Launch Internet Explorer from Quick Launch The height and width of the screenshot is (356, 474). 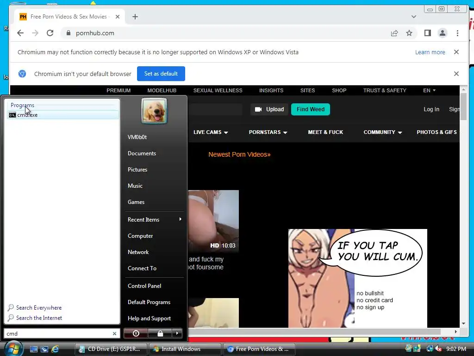pyautogui.click(x=55, y=349)
